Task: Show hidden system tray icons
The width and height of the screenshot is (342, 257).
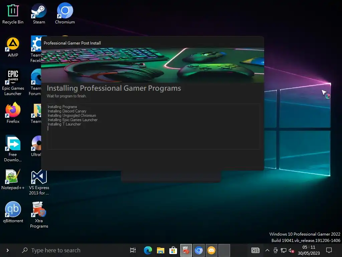Action: point(267,250)
